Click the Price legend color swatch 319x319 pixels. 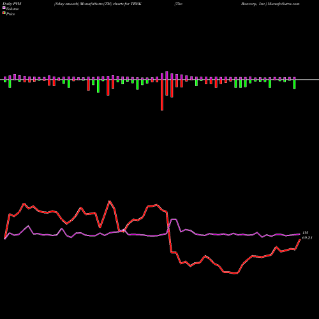coord(4,13)
